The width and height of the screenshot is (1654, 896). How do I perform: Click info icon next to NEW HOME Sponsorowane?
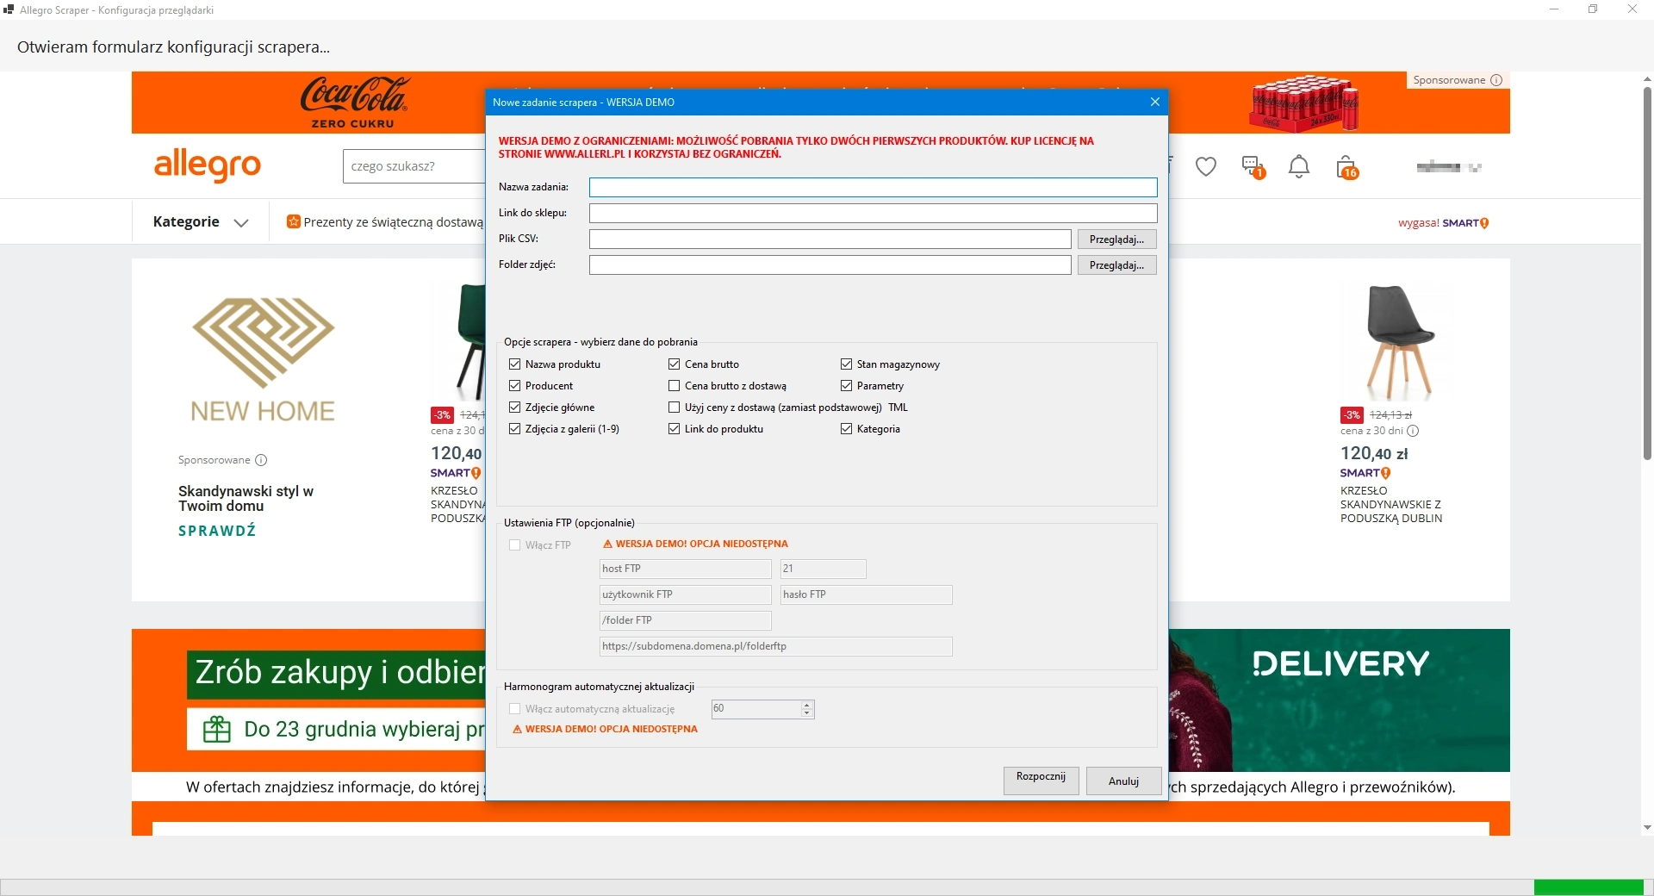[261, 460]
